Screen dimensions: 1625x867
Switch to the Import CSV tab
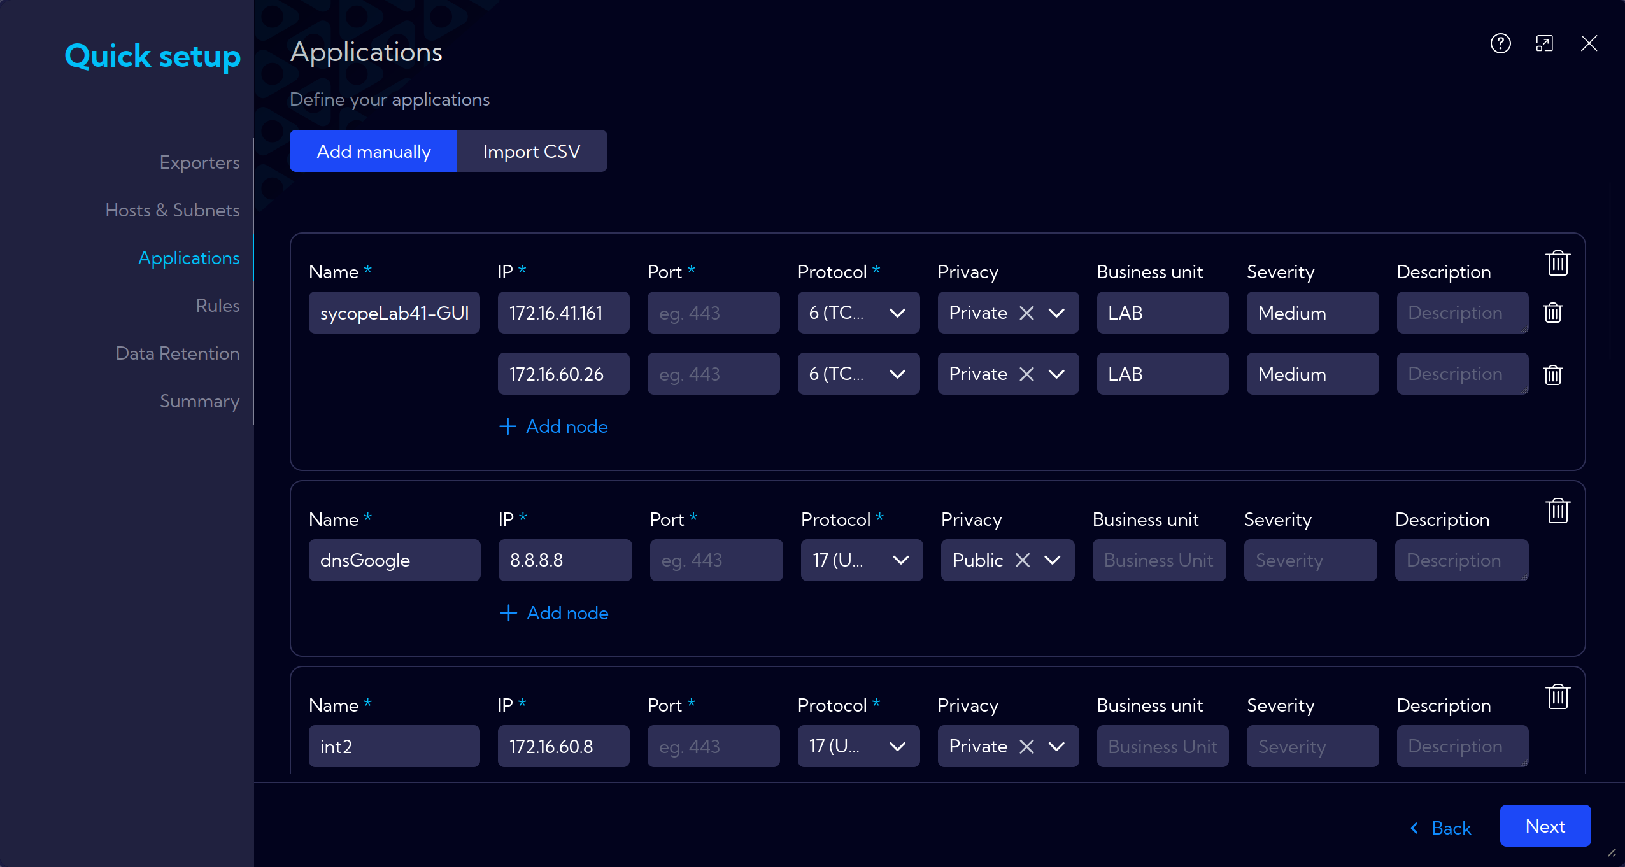point(532,151)
